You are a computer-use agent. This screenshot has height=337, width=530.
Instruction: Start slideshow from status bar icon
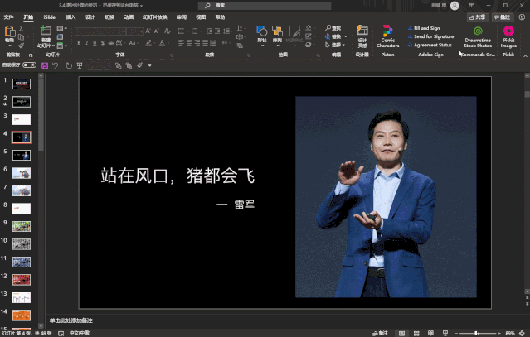(x=445, y=334)
